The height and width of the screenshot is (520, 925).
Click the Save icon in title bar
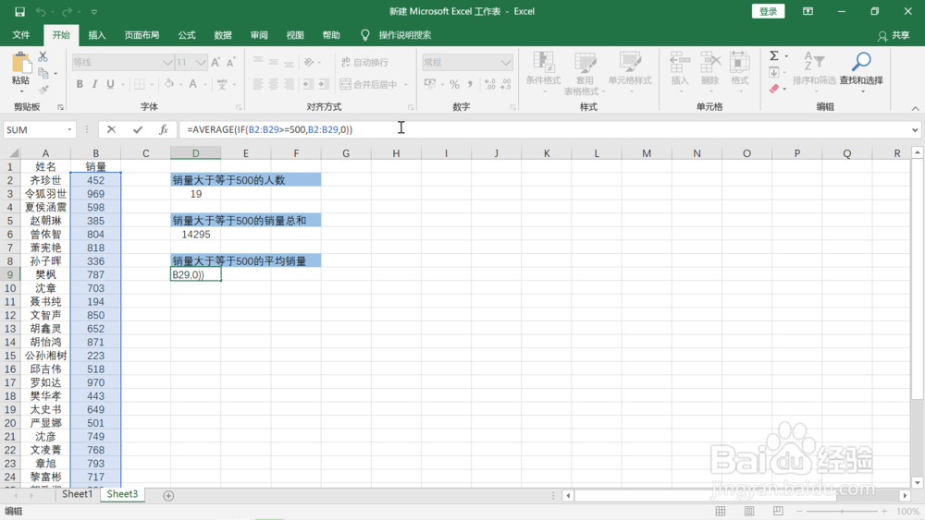(19, 11)
